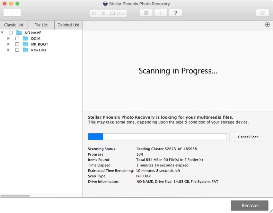Expand the MP_ROOT folder
Image resolution: width=273 pixels, height=213 pixels.
(9, 44)
